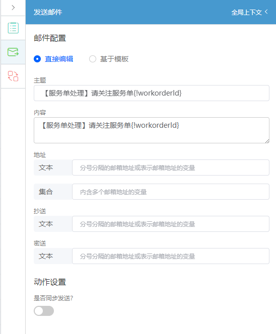Image resolution: width=276 pixels, height=334 pixels.
Task: Click the 抄送 文本 input field
Action: tap(171, 224)
